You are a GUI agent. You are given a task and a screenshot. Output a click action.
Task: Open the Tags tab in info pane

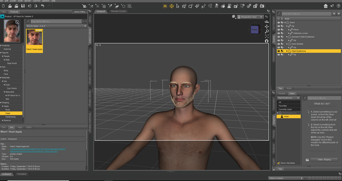coord(20,127)
